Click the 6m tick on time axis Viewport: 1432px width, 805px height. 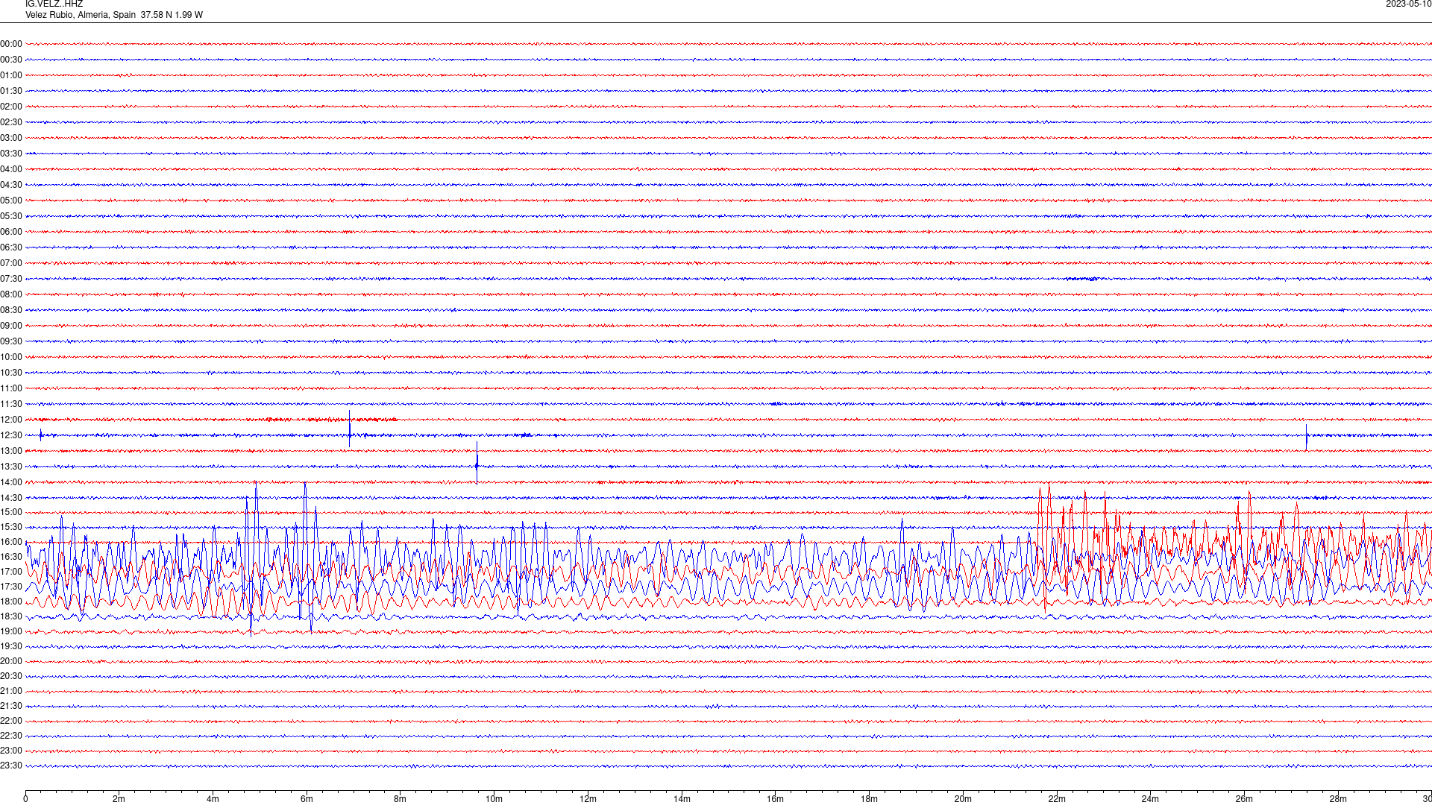pos(307,799)
